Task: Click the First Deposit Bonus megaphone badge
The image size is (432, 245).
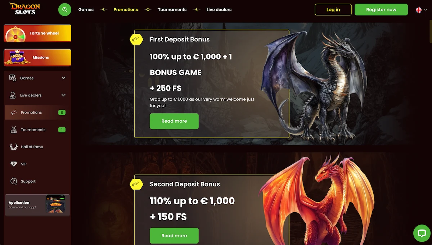Action: tap(136, 39)
